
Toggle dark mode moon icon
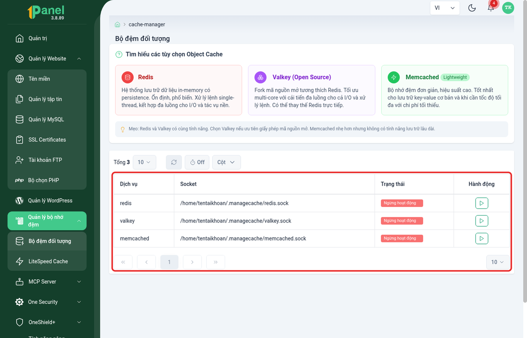pos(472,8)
